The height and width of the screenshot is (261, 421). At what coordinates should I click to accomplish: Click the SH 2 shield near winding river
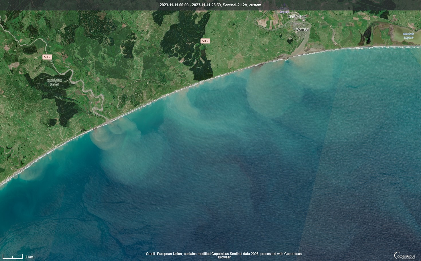(x=47, y=57)
